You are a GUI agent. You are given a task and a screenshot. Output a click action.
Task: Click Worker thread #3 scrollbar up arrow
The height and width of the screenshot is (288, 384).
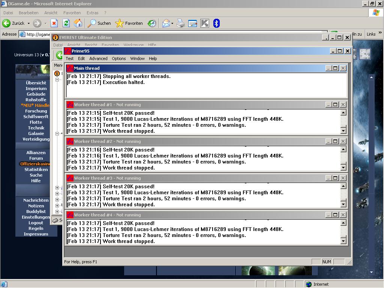(x=343, y=186)
